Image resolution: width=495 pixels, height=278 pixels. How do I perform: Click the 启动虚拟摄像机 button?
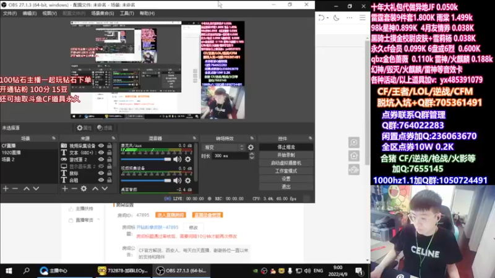coord(286,163)
